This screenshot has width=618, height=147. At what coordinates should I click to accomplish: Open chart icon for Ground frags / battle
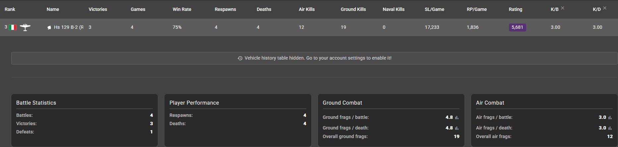coord(457,118)
